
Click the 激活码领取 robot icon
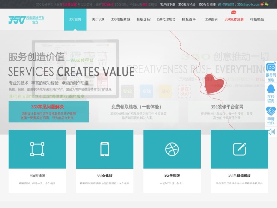tap(271, 67)
